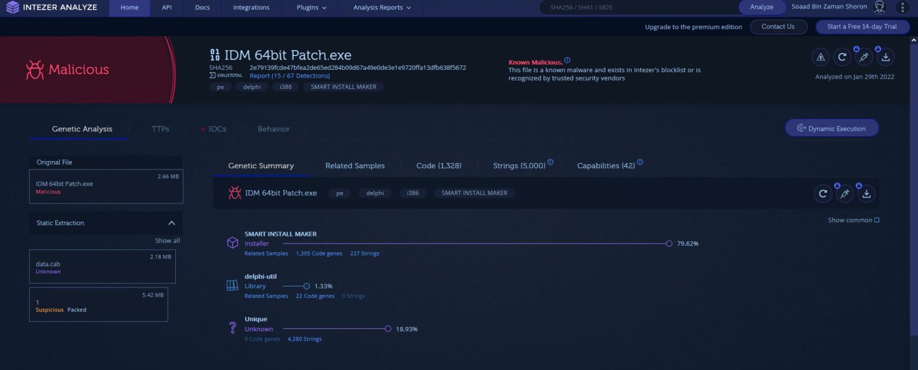Click the VirusTotal logo
Viewport: 918px width, 370px height.
(x=227, y=76)
